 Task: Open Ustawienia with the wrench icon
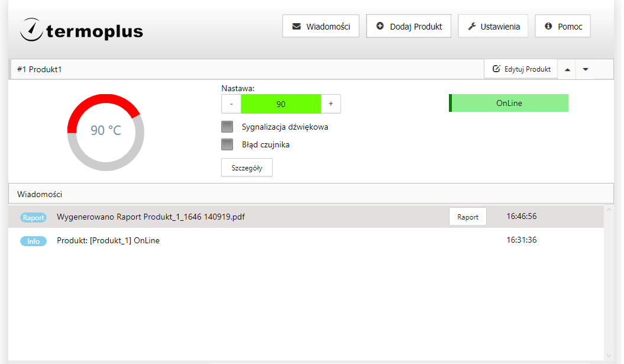coord(493,27)
